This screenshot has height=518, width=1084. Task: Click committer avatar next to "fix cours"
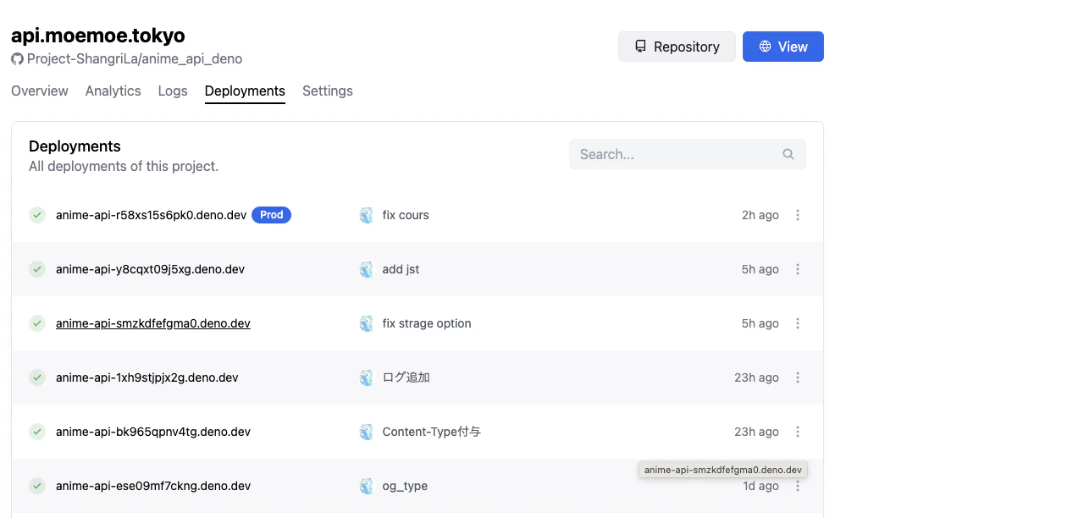point(367,215)
